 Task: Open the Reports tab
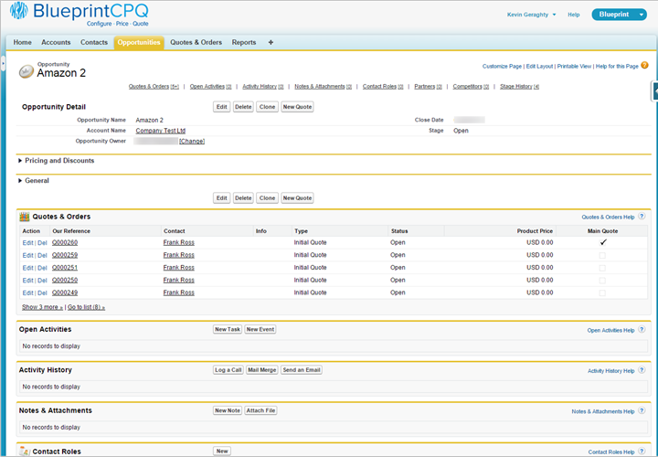click(x=244, y=43)
